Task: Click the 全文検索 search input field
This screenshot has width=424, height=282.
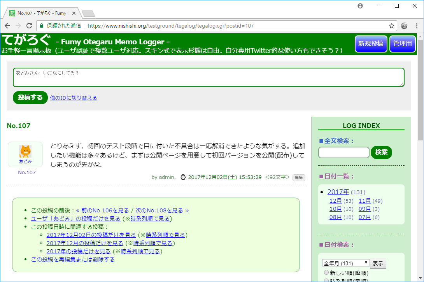Action: coord(343,152)
